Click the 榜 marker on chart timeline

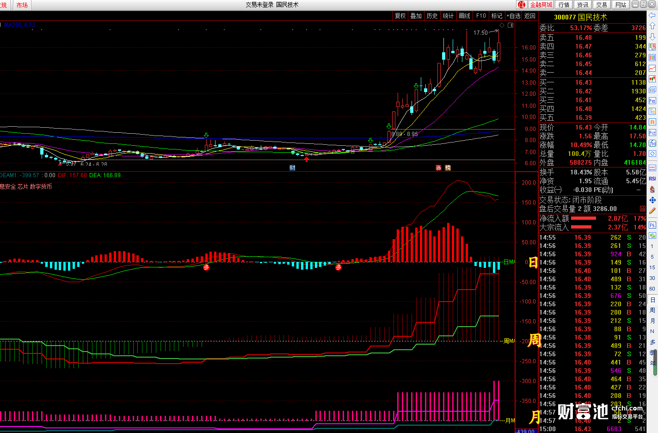click(448, 168)
